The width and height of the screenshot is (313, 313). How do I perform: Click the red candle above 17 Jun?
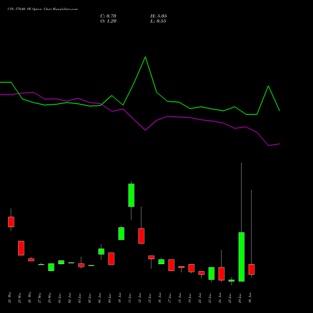pos(172,265)
